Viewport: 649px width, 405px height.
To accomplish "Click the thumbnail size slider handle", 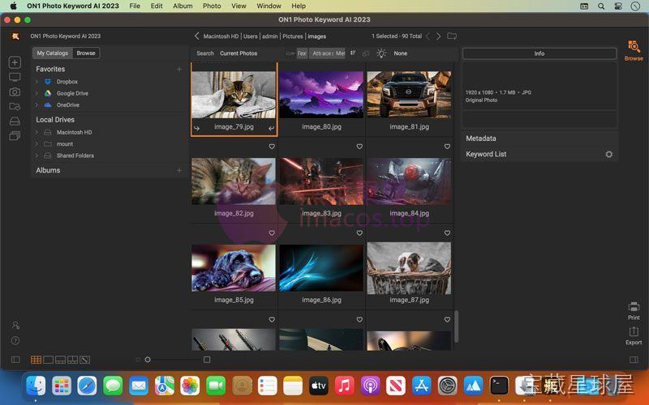I will coord(148,360).
